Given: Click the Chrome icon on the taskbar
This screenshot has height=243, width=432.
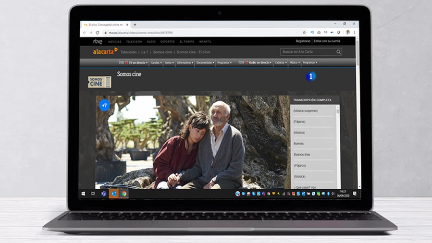Looking at the screenshot, I should 124,194.
